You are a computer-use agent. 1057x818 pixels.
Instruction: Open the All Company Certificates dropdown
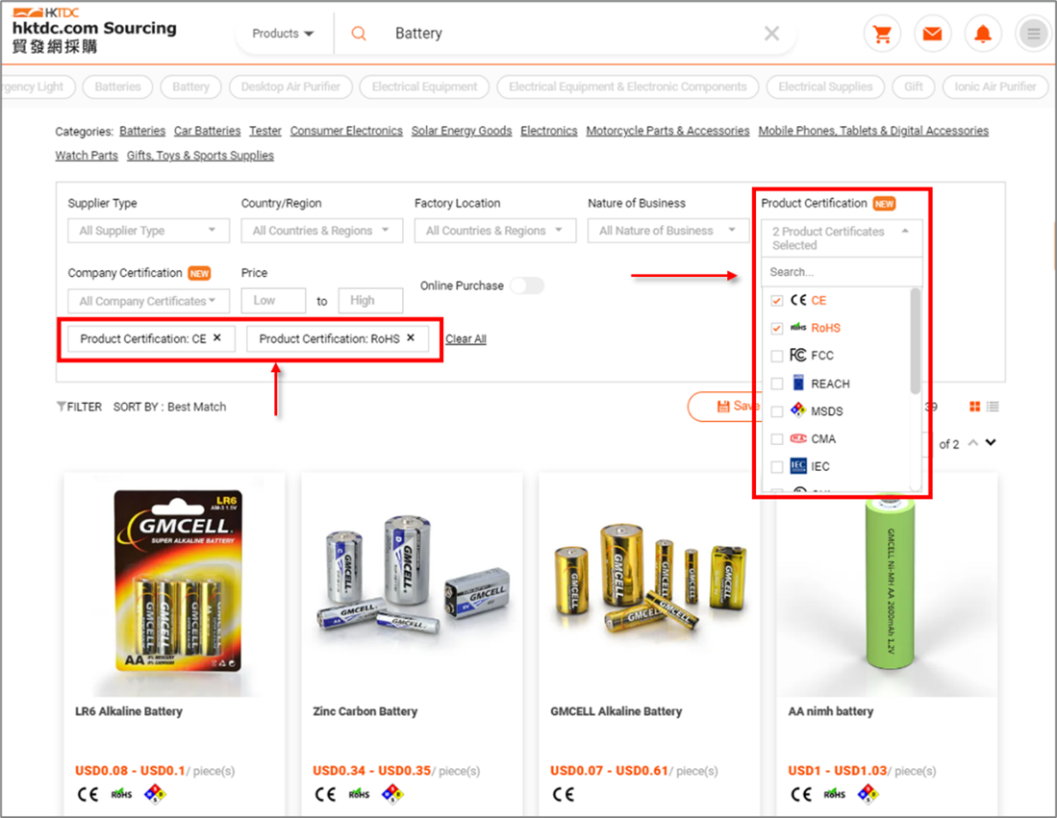[148, 301]
